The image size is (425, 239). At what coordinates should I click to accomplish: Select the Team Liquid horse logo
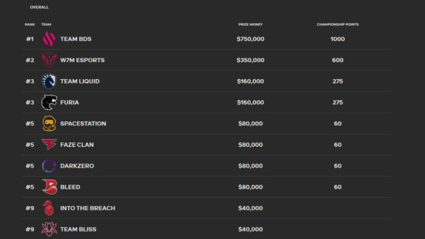(x=49, y=81)
